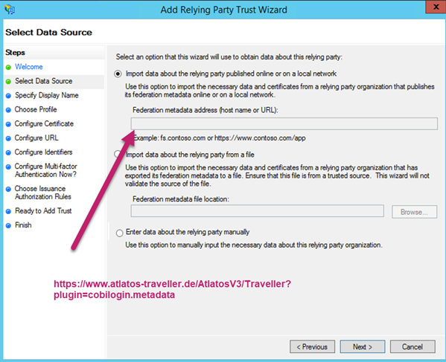Click the blue bullet beside Finish step
The width and height of the screenshot is (446, 362).
8,225
